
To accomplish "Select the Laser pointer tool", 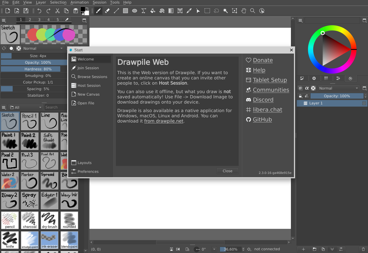I will click(x=198, y=11).
